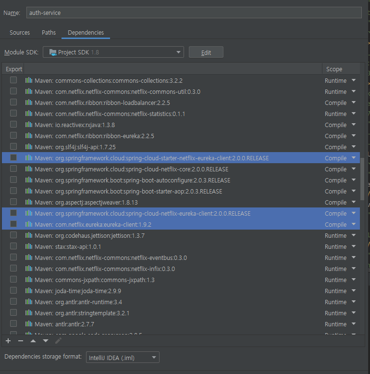Click library icon of rxjava:1.3.8 row
370x374 pixels.
click(x=29, y=125)
